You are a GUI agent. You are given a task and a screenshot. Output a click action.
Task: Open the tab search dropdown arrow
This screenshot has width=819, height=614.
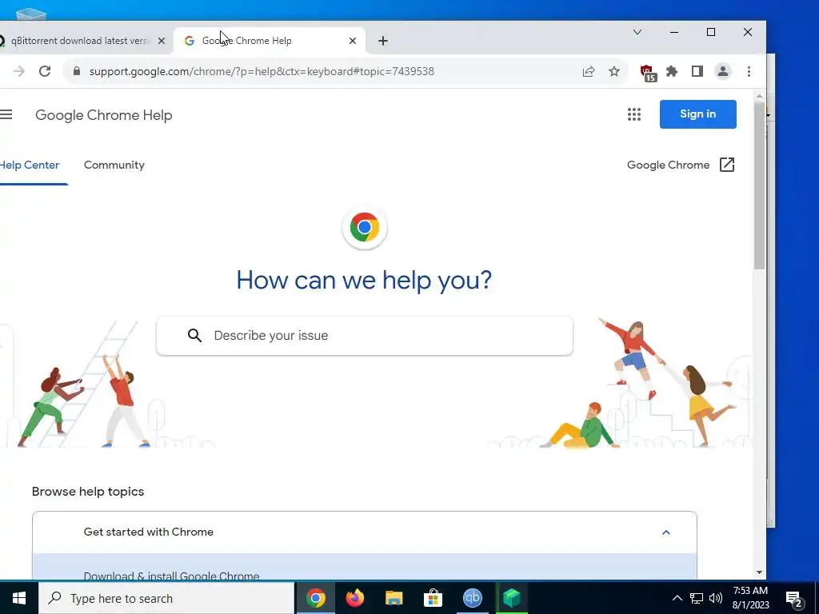637,32
